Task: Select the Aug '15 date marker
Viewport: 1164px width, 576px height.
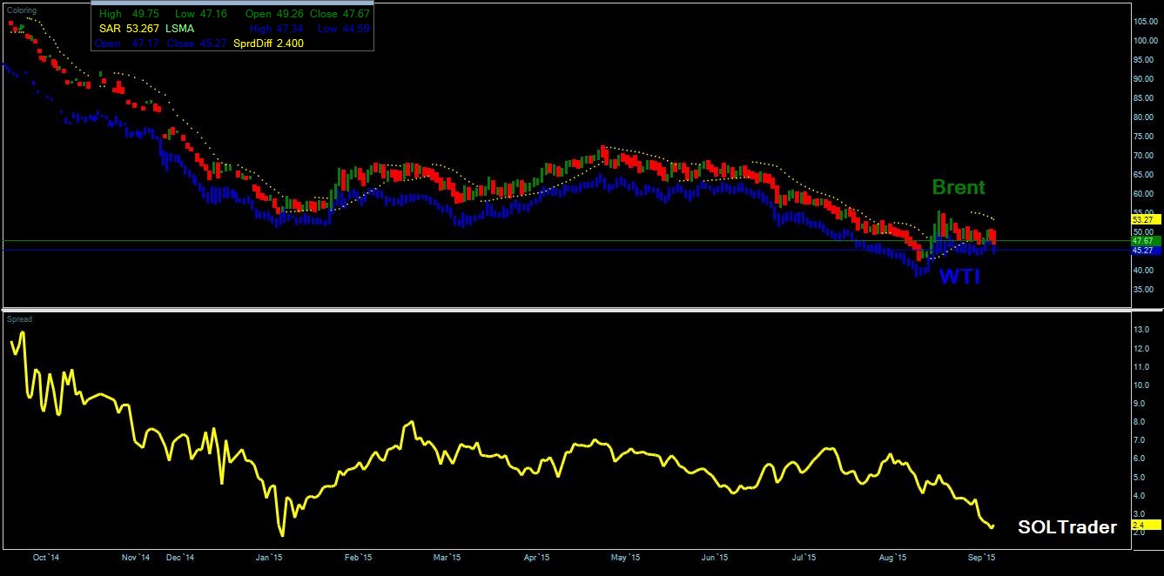Action: [893, 558]
